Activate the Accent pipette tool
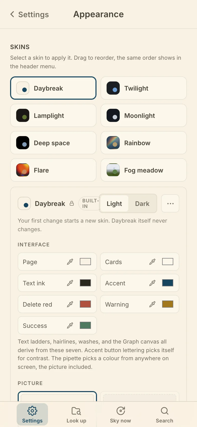The image size is (197, 427). 152,283
